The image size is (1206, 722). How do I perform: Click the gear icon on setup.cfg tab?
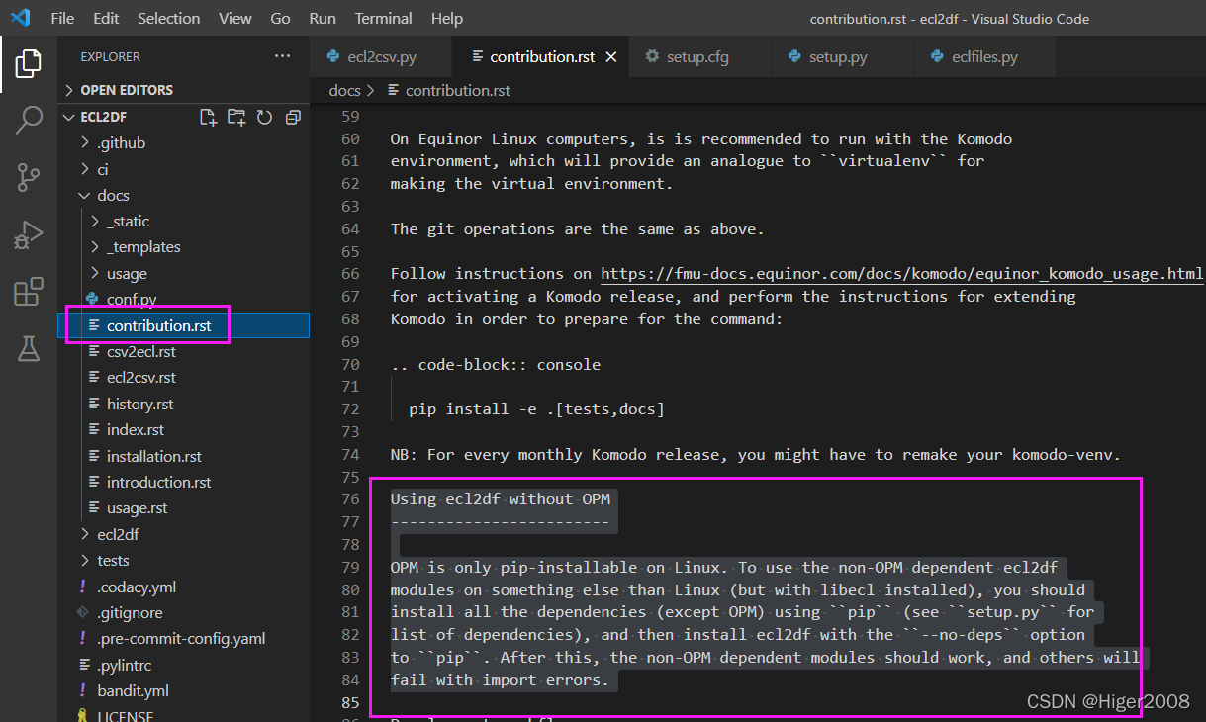pyautogui.click(x=652, y=57)
